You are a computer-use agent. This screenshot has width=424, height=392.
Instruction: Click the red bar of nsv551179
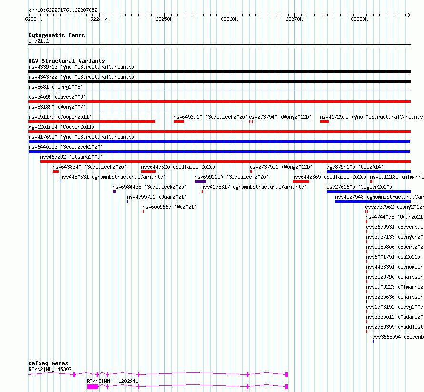click(x=91, y=121)
